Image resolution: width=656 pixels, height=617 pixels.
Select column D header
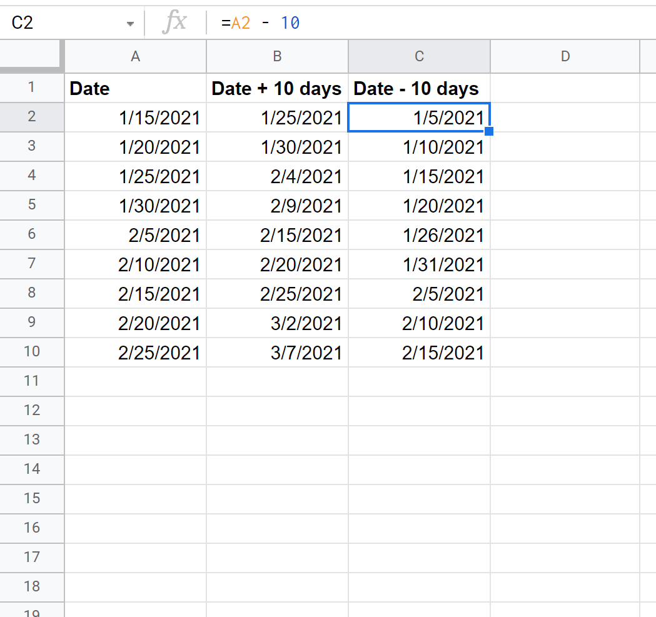click(565, 56)
